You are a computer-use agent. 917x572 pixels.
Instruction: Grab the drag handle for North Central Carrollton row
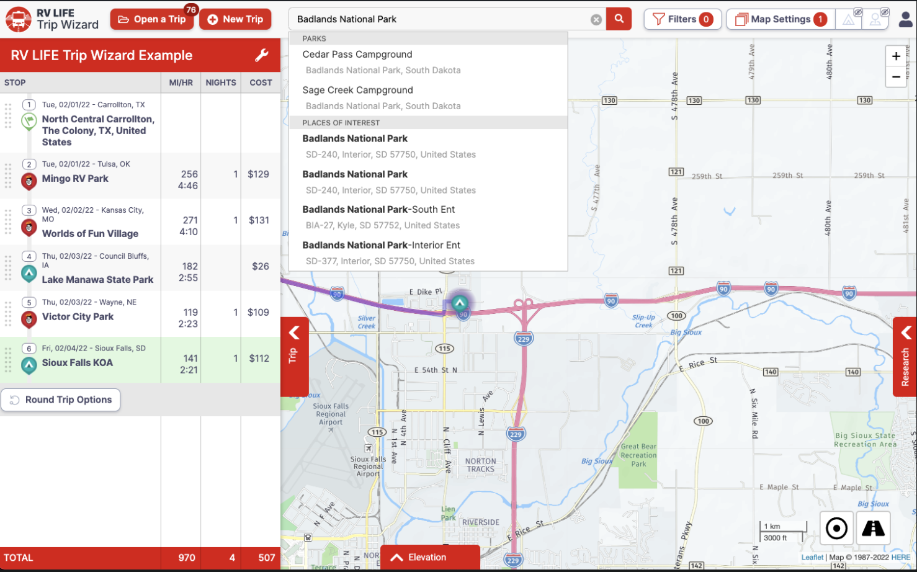coord(8,116)
